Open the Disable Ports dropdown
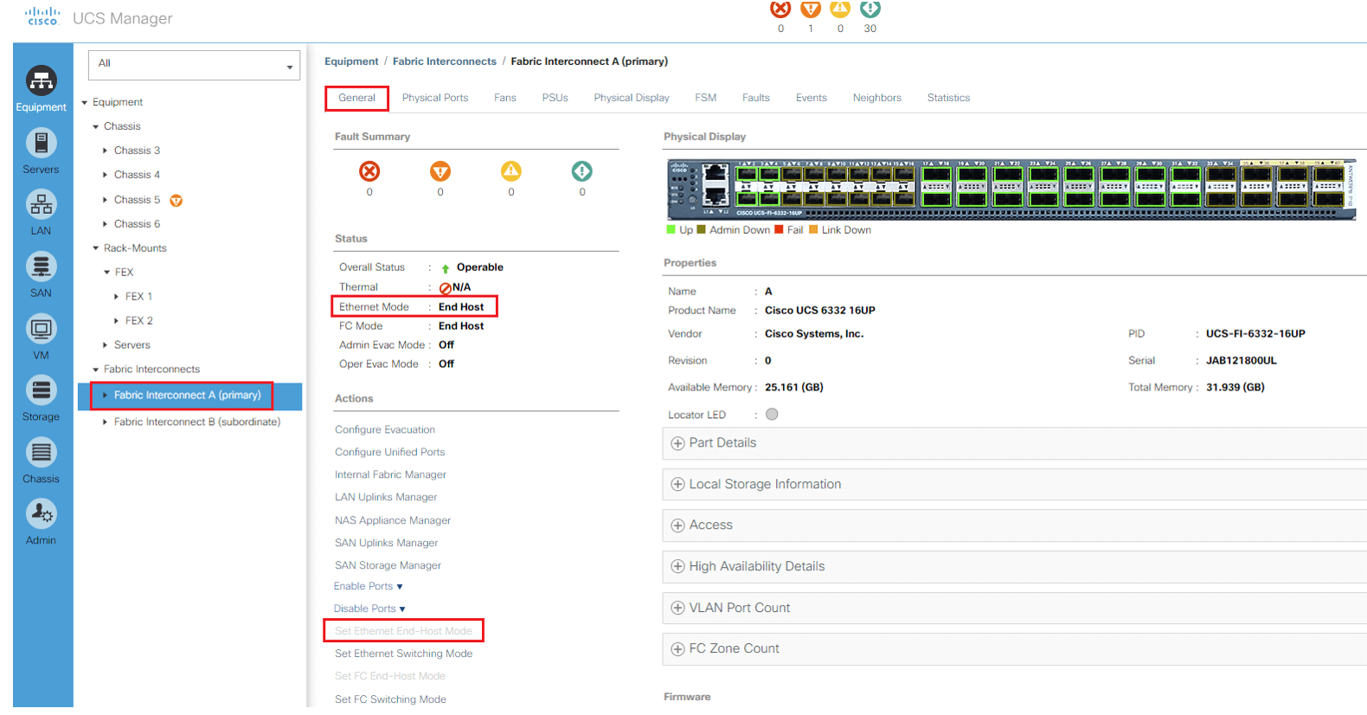 369,609
